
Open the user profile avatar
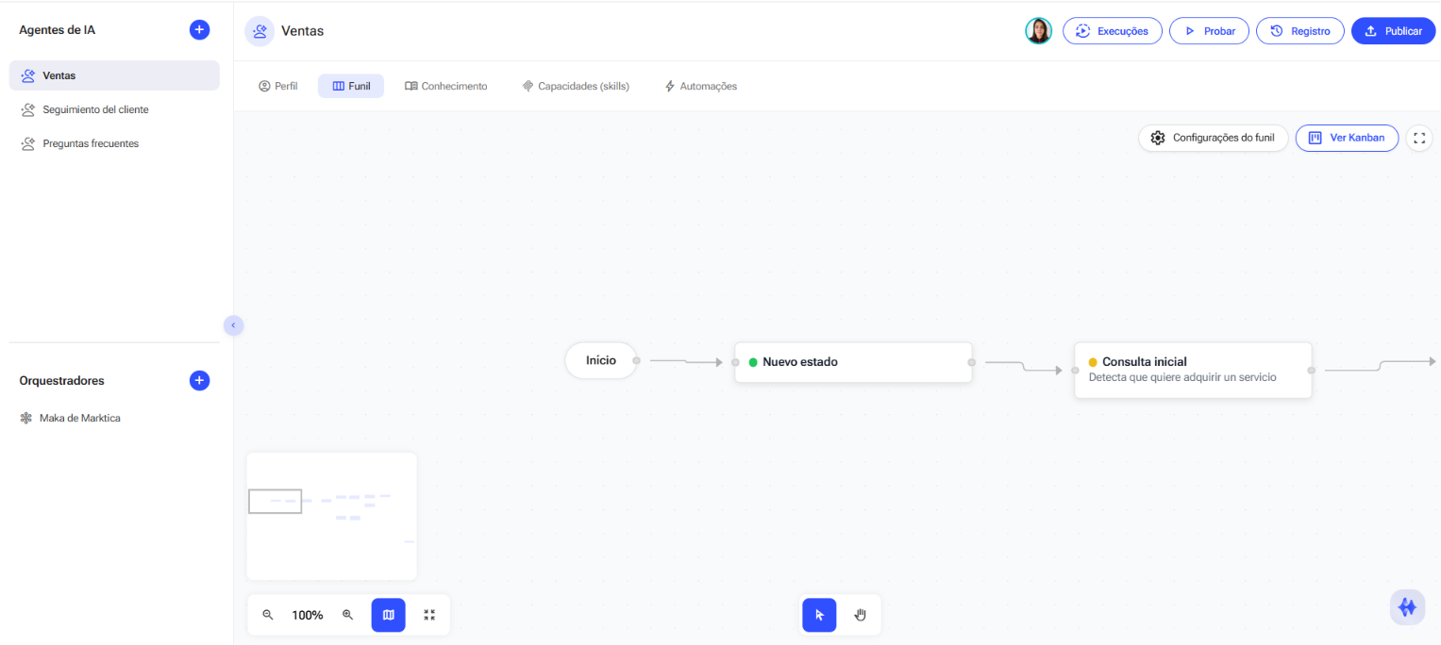[x=1038, y=31]
